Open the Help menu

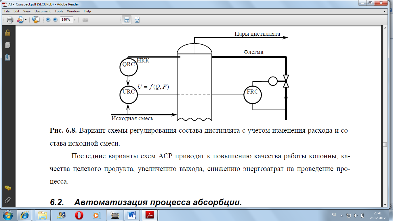pos(87,11)
